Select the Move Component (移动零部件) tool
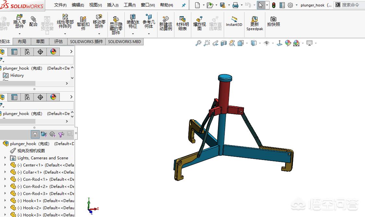Viewport: 365px width, 217px height. click(99, 21)
